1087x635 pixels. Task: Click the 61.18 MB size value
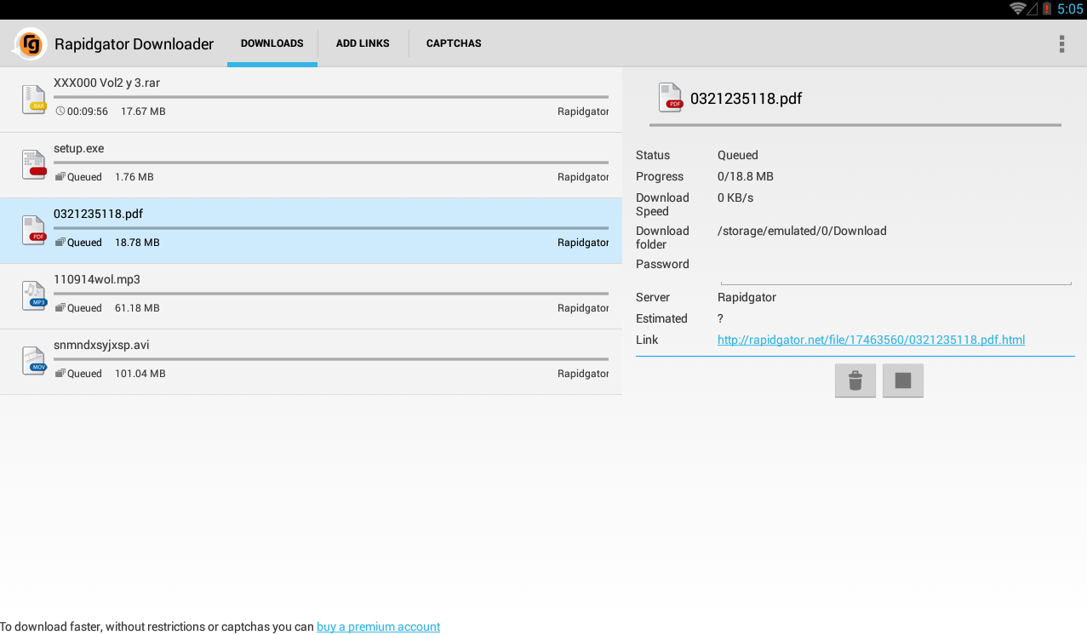click(137, 308)
